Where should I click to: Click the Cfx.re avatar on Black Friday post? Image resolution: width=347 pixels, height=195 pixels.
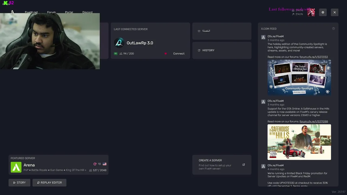click(263, 166)
